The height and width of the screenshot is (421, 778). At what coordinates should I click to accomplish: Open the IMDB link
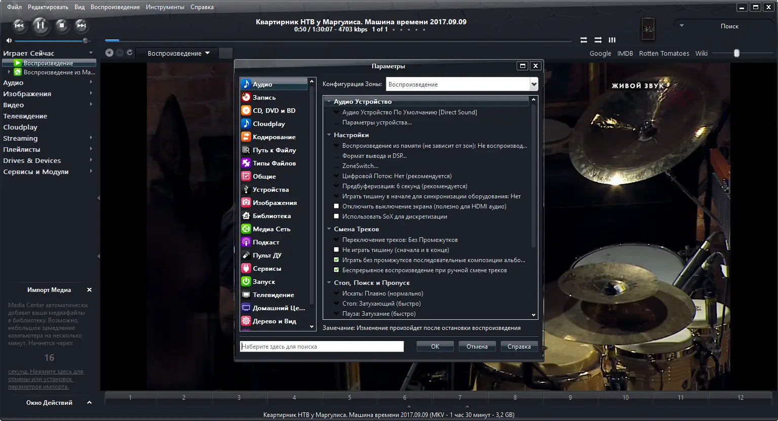[625, 54]
